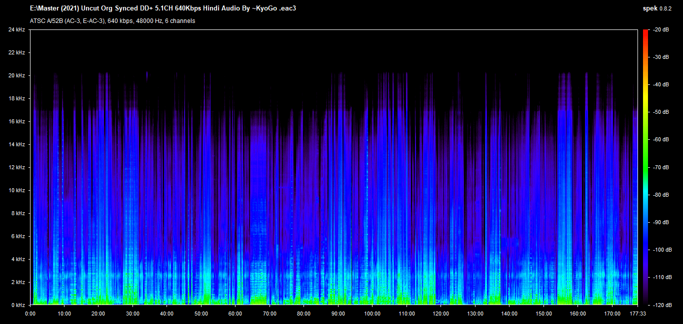683x324 pixels.
Task: Click the 12 kHz frequency axis label
Action: (16, 168)
